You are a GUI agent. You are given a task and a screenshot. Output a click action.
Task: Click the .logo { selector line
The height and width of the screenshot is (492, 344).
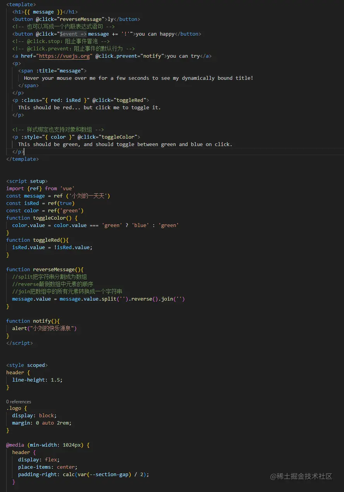point(17,408)
